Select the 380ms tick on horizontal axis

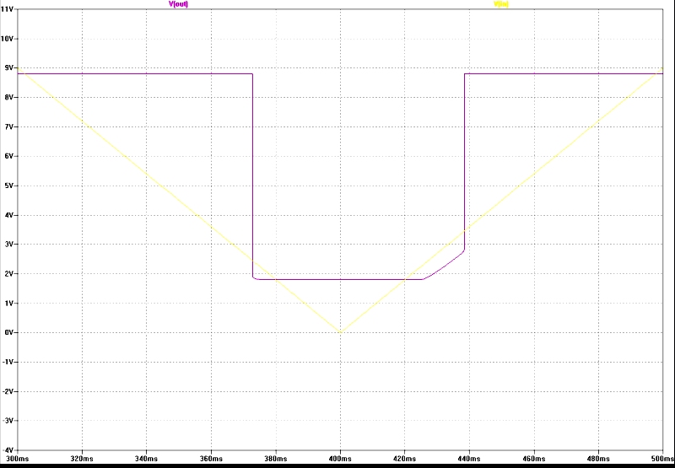pos(276,459)
